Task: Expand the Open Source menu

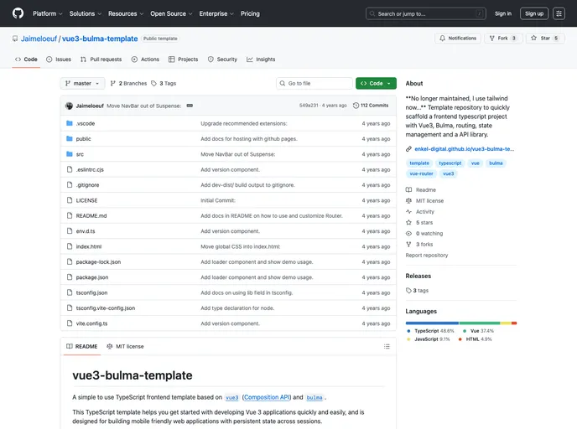Action: (x=171, y=13)
